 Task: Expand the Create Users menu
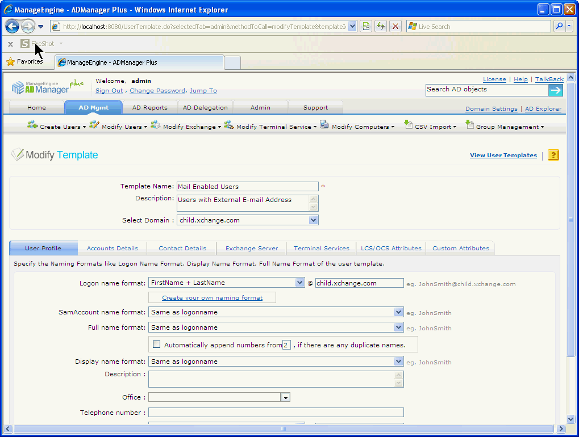pyautogui.click(x=84, y=127)
